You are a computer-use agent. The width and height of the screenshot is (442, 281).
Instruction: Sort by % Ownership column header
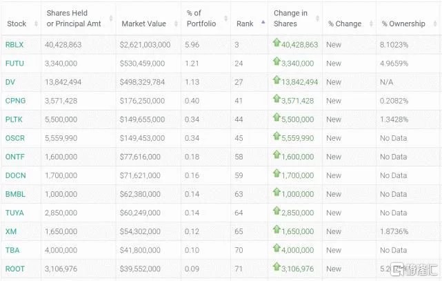pos(403,23)
